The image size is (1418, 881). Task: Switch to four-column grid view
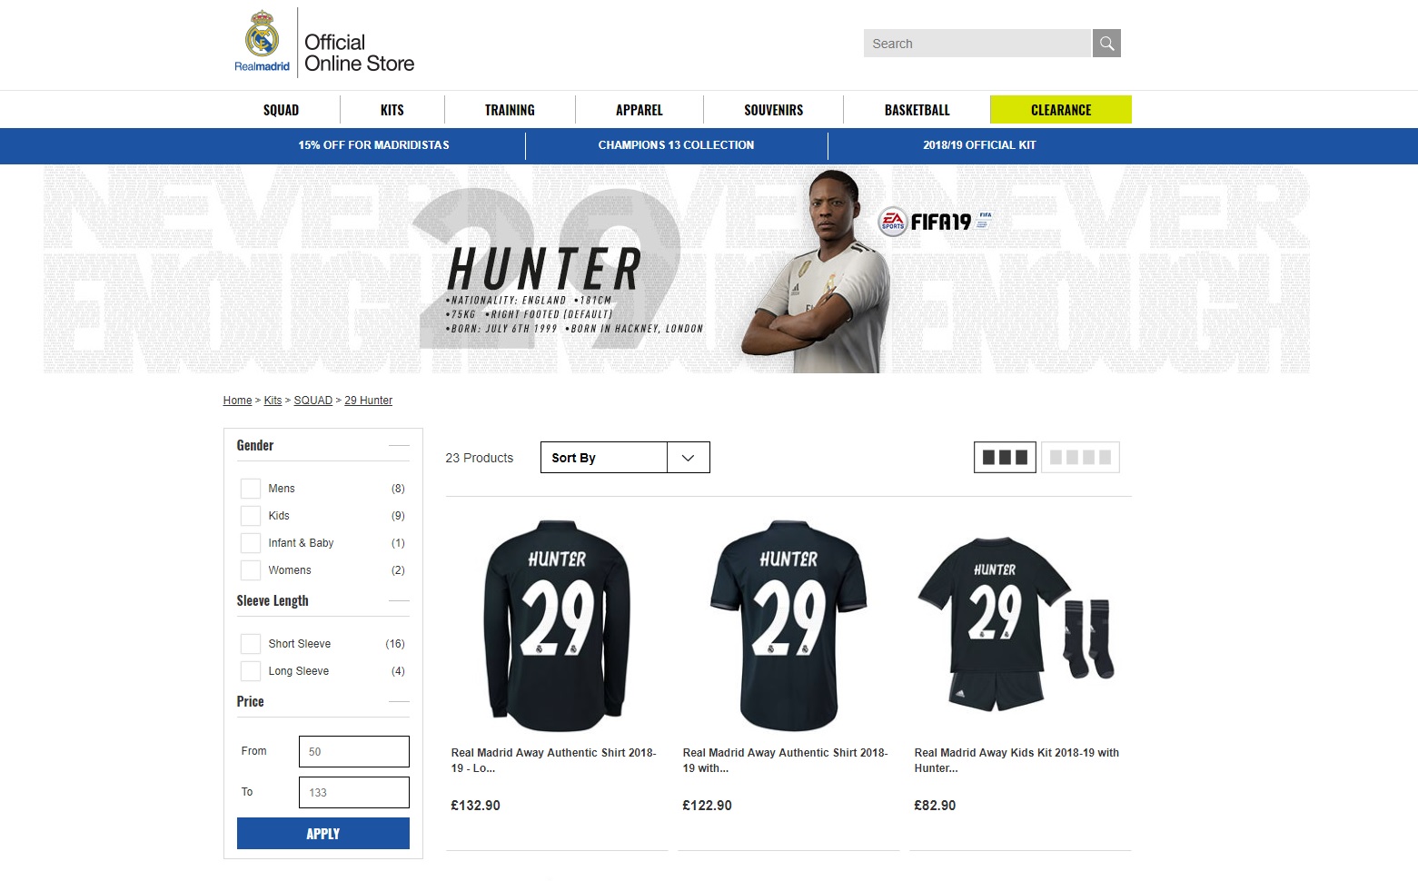point(1080,457)
